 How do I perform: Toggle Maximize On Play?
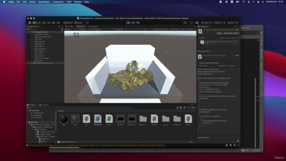(160, 30)
